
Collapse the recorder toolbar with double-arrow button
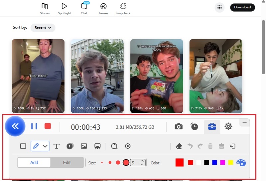coord(15,126)
